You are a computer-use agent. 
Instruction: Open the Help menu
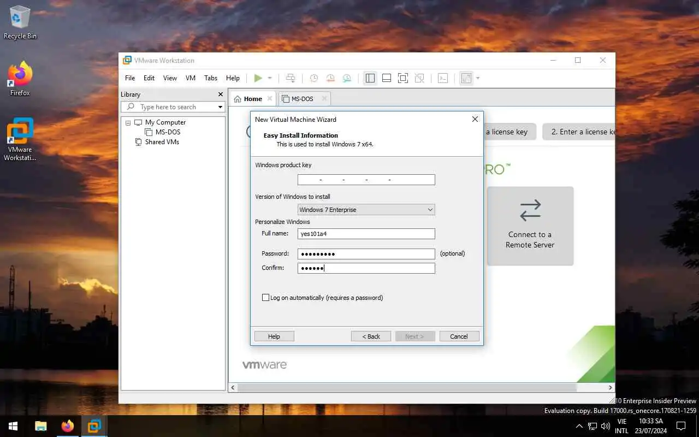pos(233,78)
